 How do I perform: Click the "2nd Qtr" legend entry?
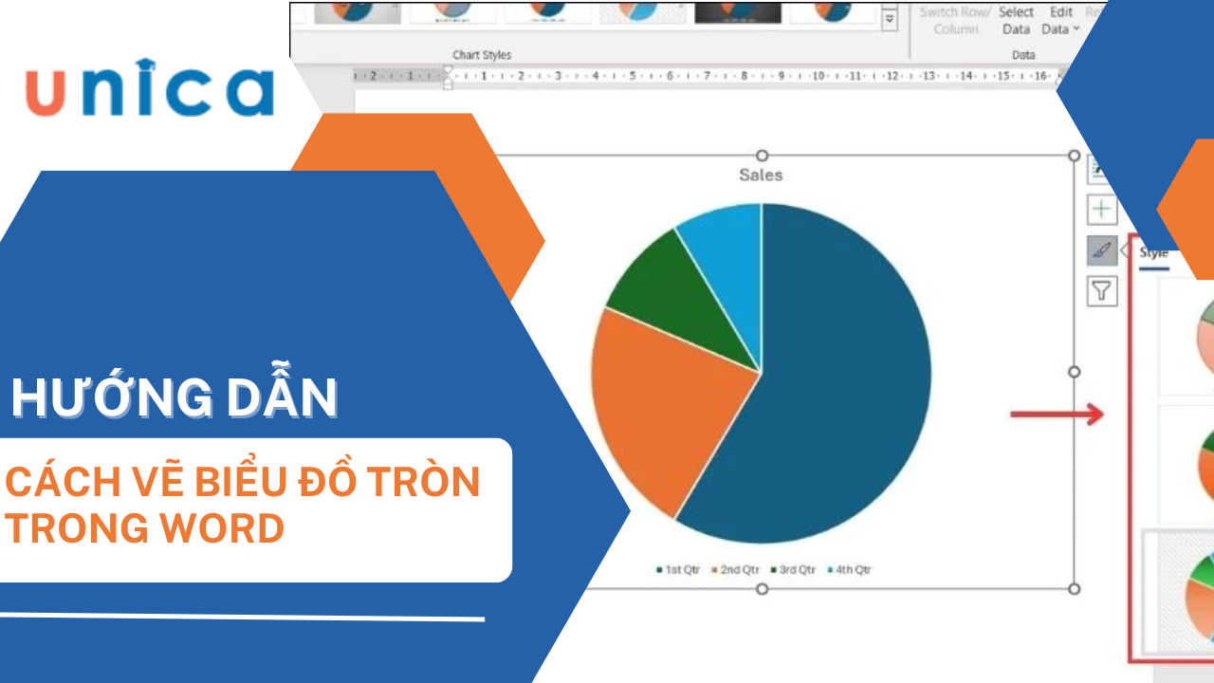tap(735, 570)
